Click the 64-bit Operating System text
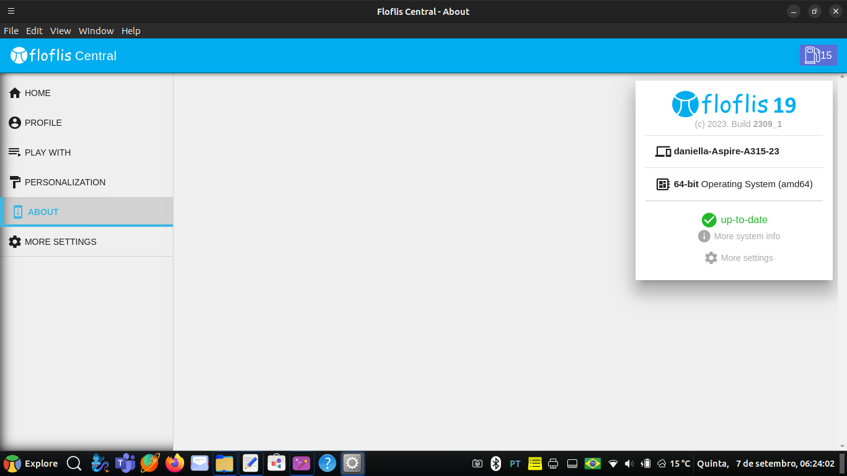Viewport: 847px width, 476px height. pyautogui.click(x=743, y=184)
